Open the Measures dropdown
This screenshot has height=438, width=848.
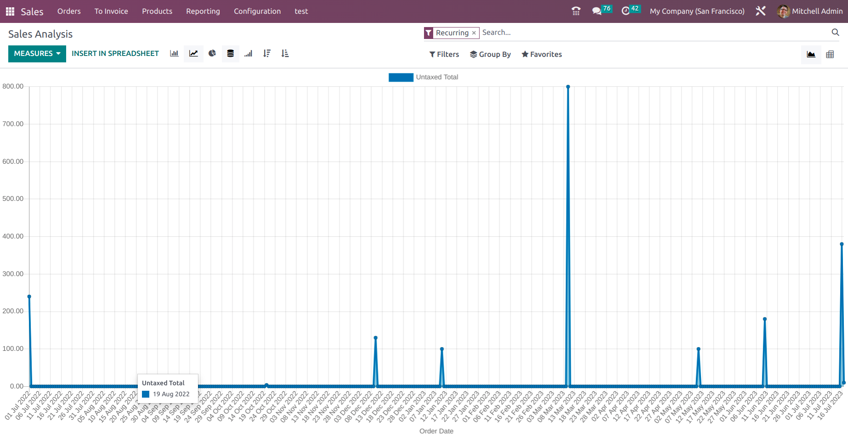point(37,54)
